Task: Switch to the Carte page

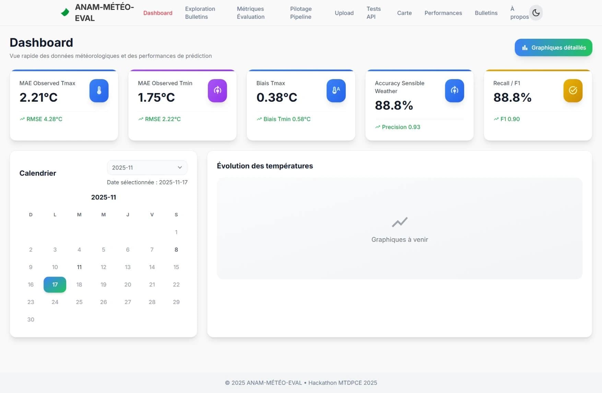Action: [x=404, y=13]
